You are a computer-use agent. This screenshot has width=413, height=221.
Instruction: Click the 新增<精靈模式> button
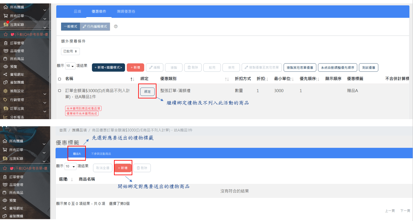coord(108,67)
